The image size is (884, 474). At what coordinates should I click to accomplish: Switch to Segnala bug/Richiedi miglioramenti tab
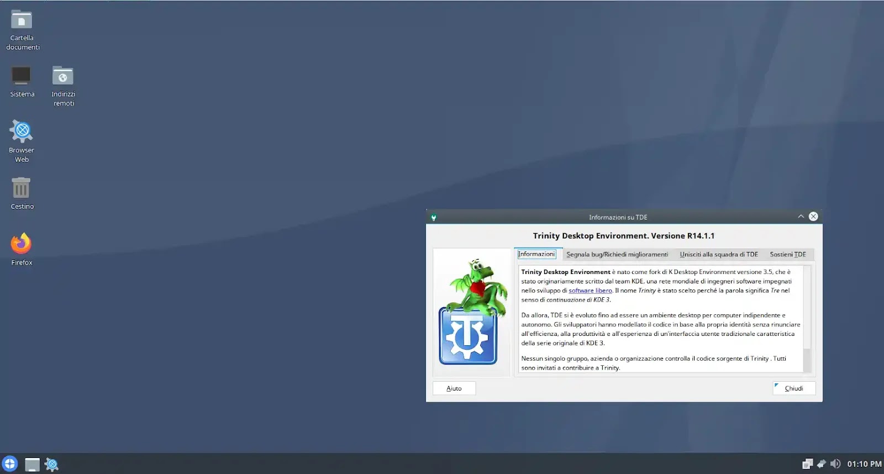click(x=617, y=255)
